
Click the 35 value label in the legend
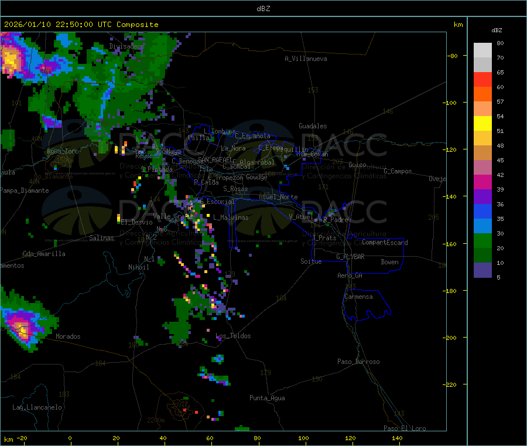coord(500,219)
